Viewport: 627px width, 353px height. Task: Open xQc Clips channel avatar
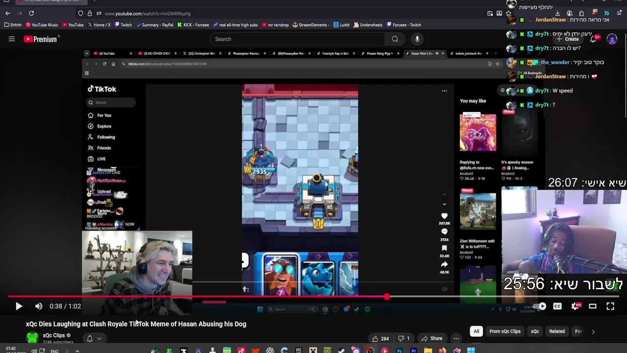coord(32,338)
